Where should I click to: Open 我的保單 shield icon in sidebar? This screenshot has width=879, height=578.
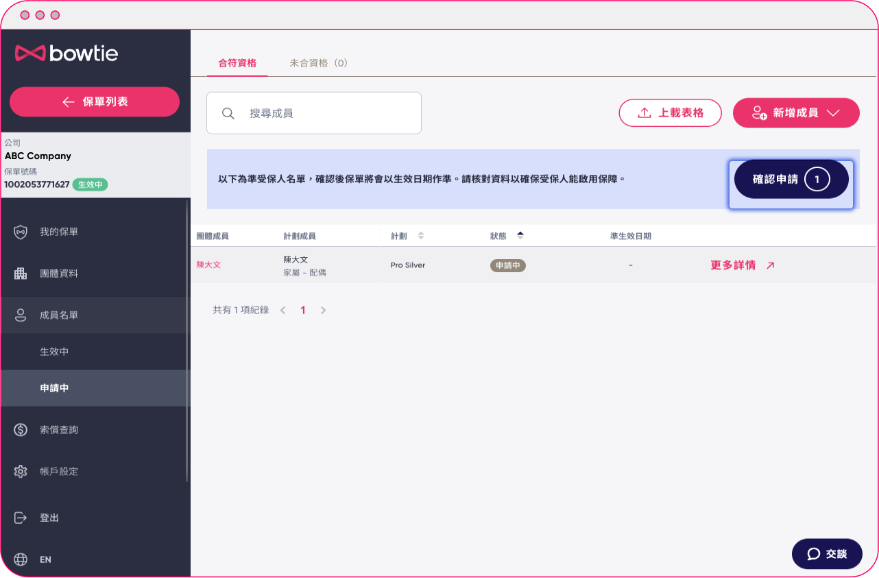click(21, 232)
